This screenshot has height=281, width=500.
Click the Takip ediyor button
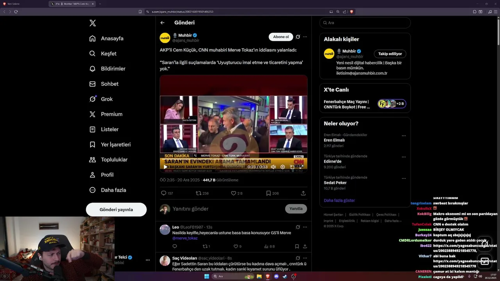coord(390,54)
